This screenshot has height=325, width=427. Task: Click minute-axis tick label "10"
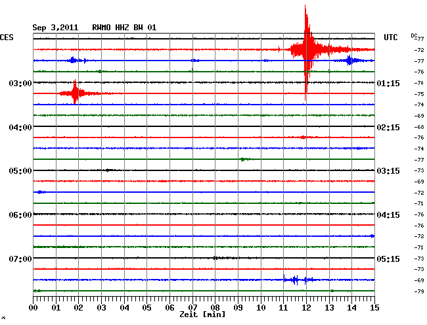coord(261,308)
